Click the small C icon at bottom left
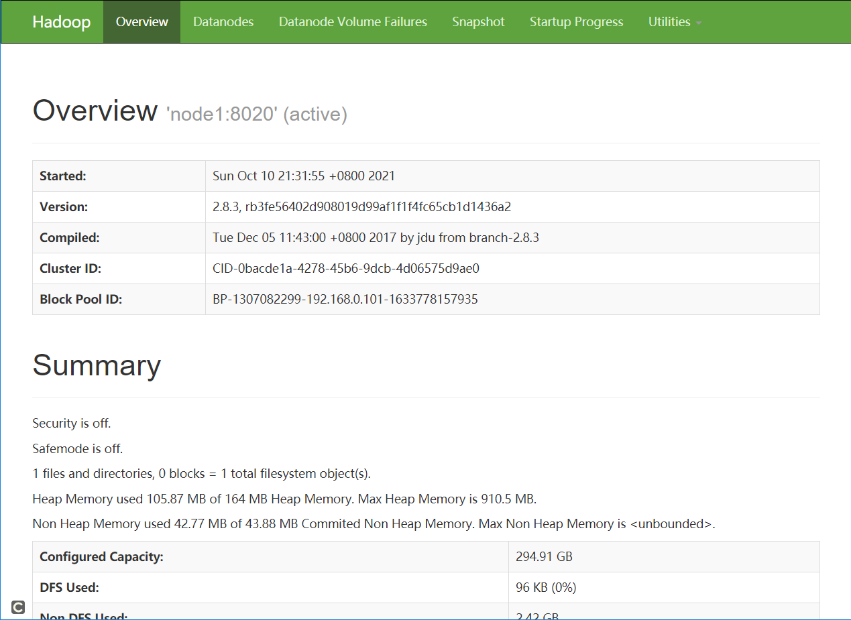 [x=18, y=607]
